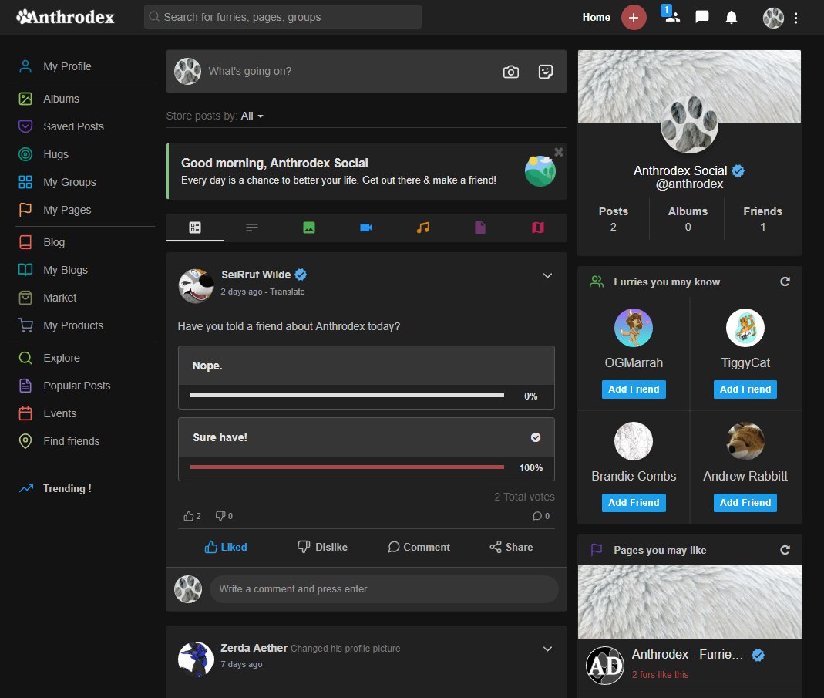Open the three-dot header menu

[x=795, y=18]
